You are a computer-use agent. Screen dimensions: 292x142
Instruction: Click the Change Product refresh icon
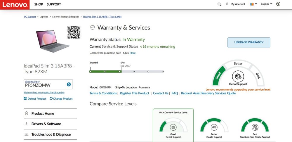[x=51, y=98]
